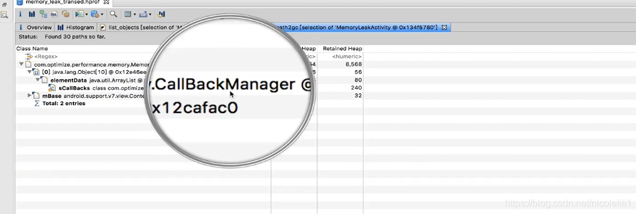Click the inspector magnifier icon on left edge

pos(4,15)
